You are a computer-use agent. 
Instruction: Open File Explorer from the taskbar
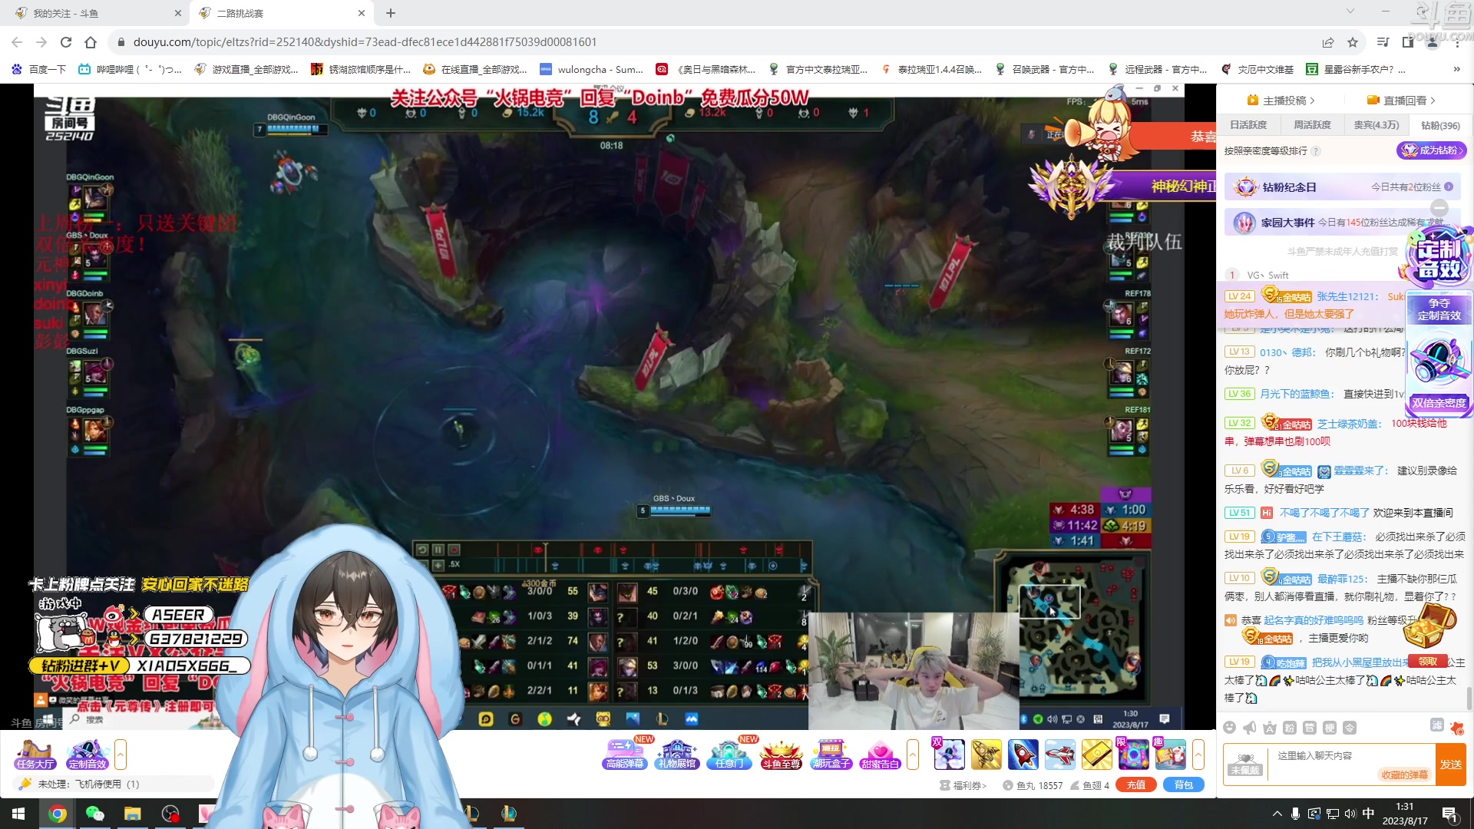(133, 814)
